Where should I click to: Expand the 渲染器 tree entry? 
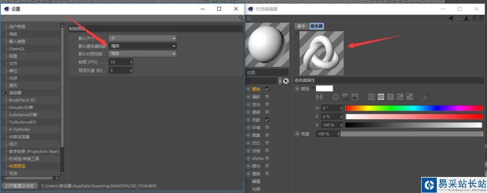pyautogui.click(x=6, y=93)
